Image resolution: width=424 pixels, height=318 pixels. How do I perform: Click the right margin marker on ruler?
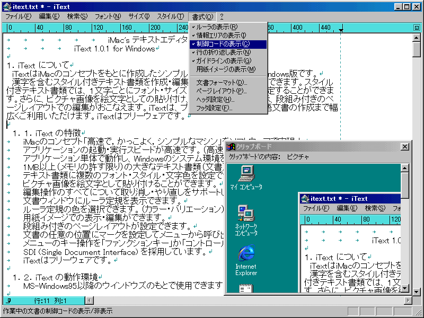coord(341,30)
